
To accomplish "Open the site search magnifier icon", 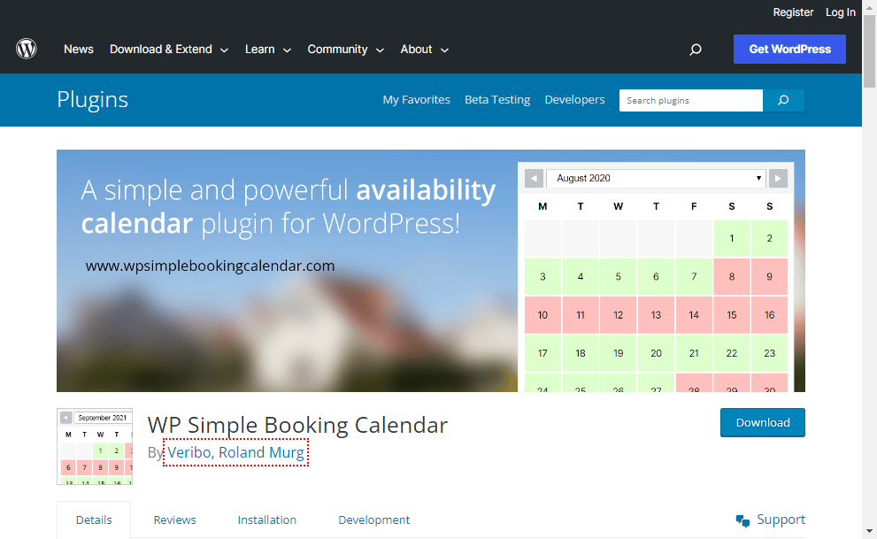I will (696, 50).
